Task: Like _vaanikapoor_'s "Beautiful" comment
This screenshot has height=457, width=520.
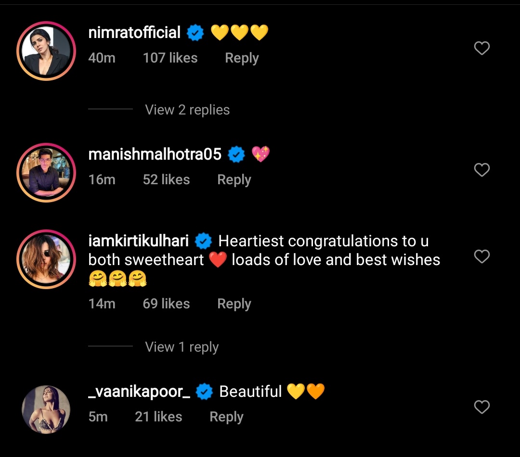Action: tap(482, 407)
